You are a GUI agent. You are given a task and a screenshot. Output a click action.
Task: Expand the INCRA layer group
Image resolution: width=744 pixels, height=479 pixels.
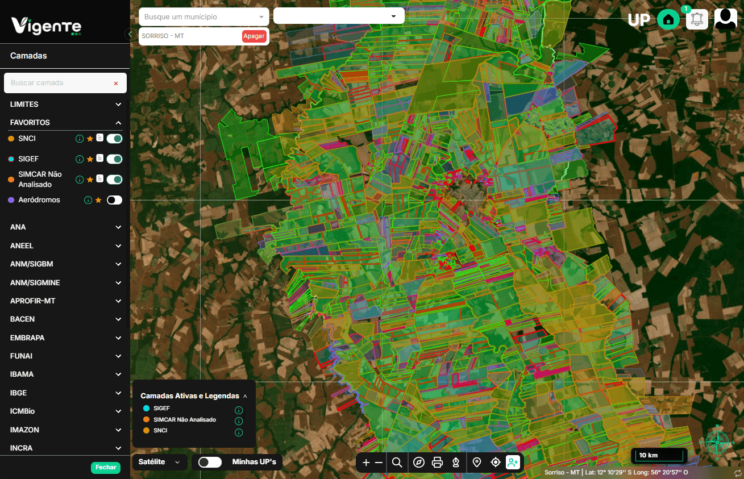click(65, 448)
